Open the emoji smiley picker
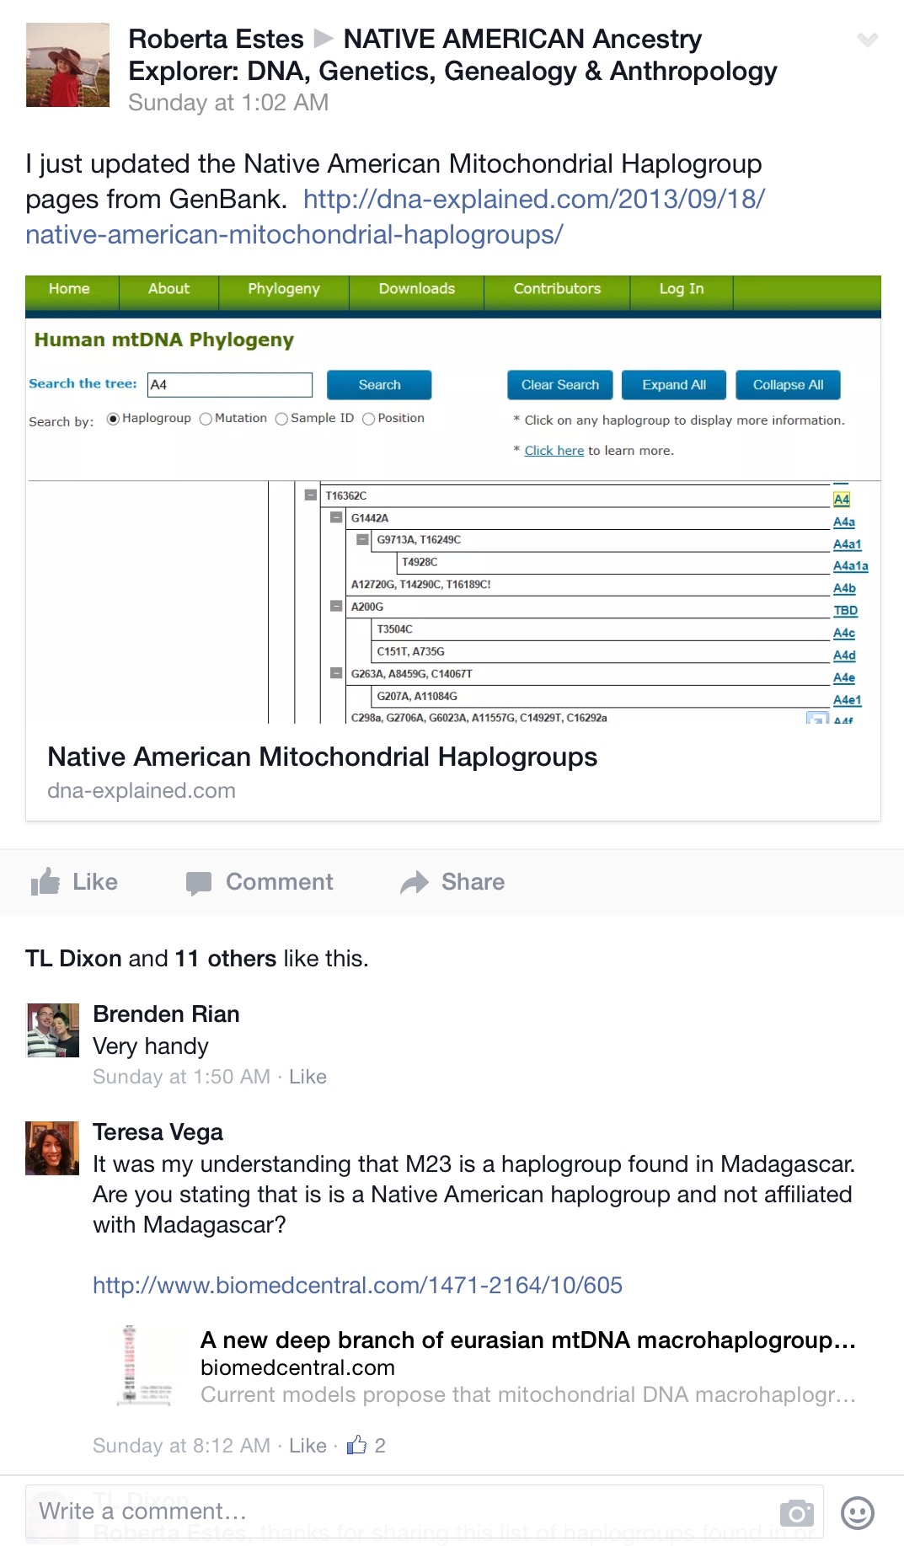The width and height of the screenshot is (904, 1546). (858, 1513)
